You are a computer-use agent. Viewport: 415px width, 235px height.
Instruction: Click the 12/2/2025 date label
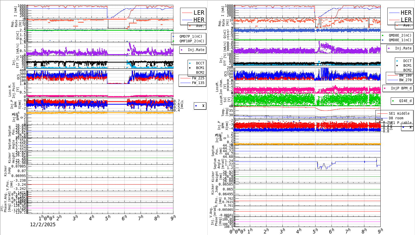click(x=43, y=225)
